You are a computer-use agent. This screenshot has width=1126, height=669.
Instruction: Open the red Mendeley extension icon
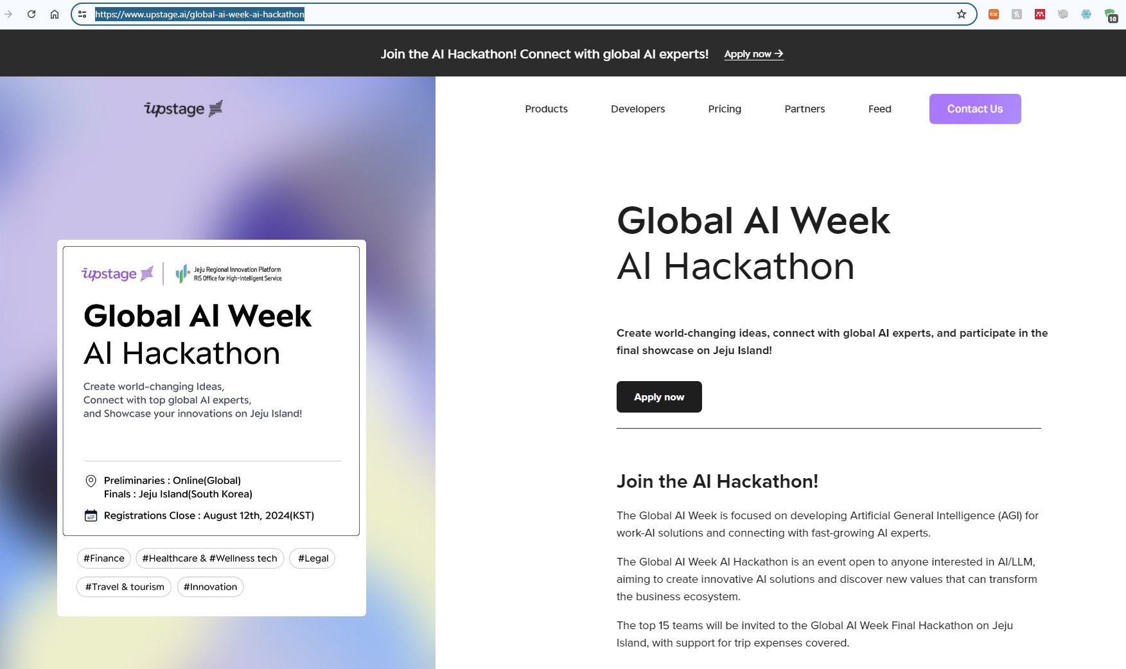pos(1040,14)
